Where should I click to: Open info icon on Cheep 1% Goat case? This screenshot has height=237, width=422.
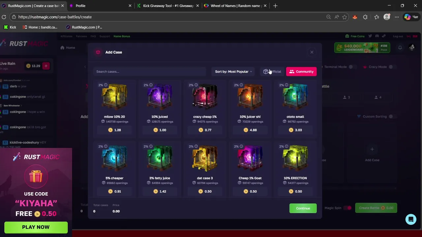[x=241, y=146]
